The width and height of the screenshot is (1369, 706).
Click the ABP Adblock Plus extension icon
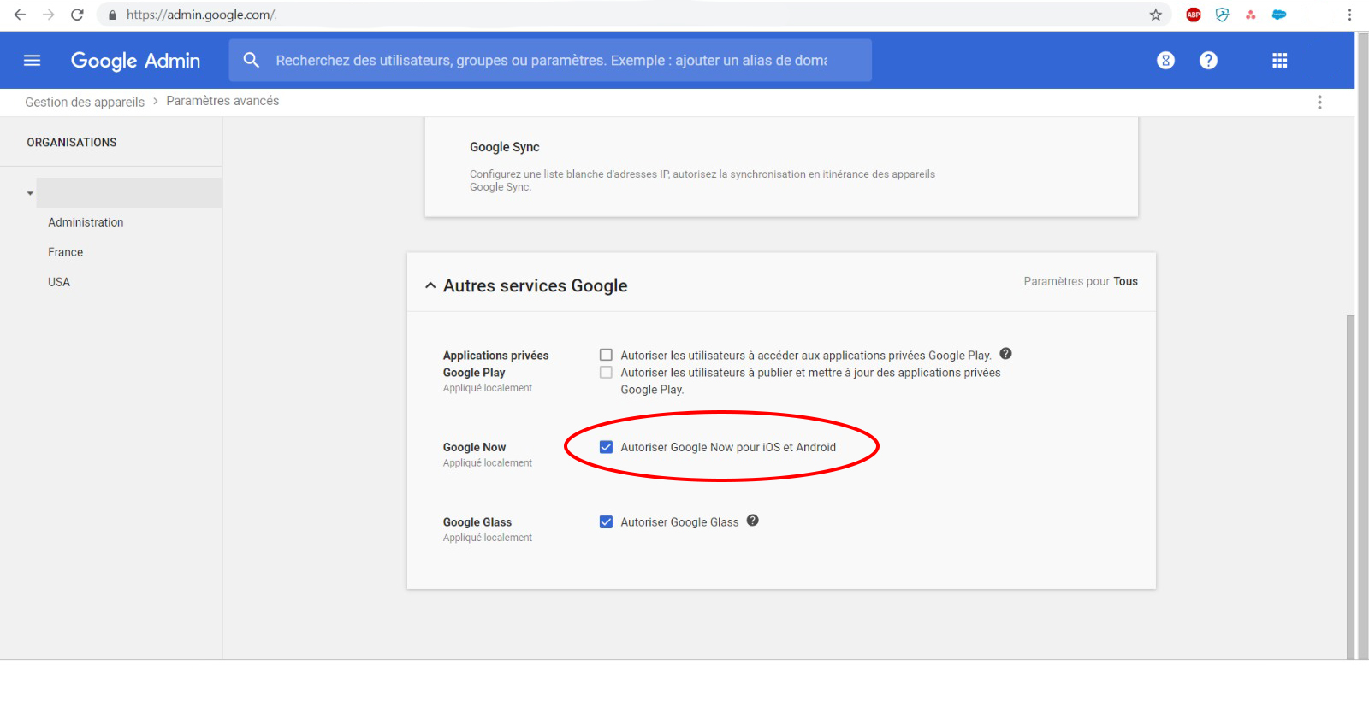point(1194,15)
